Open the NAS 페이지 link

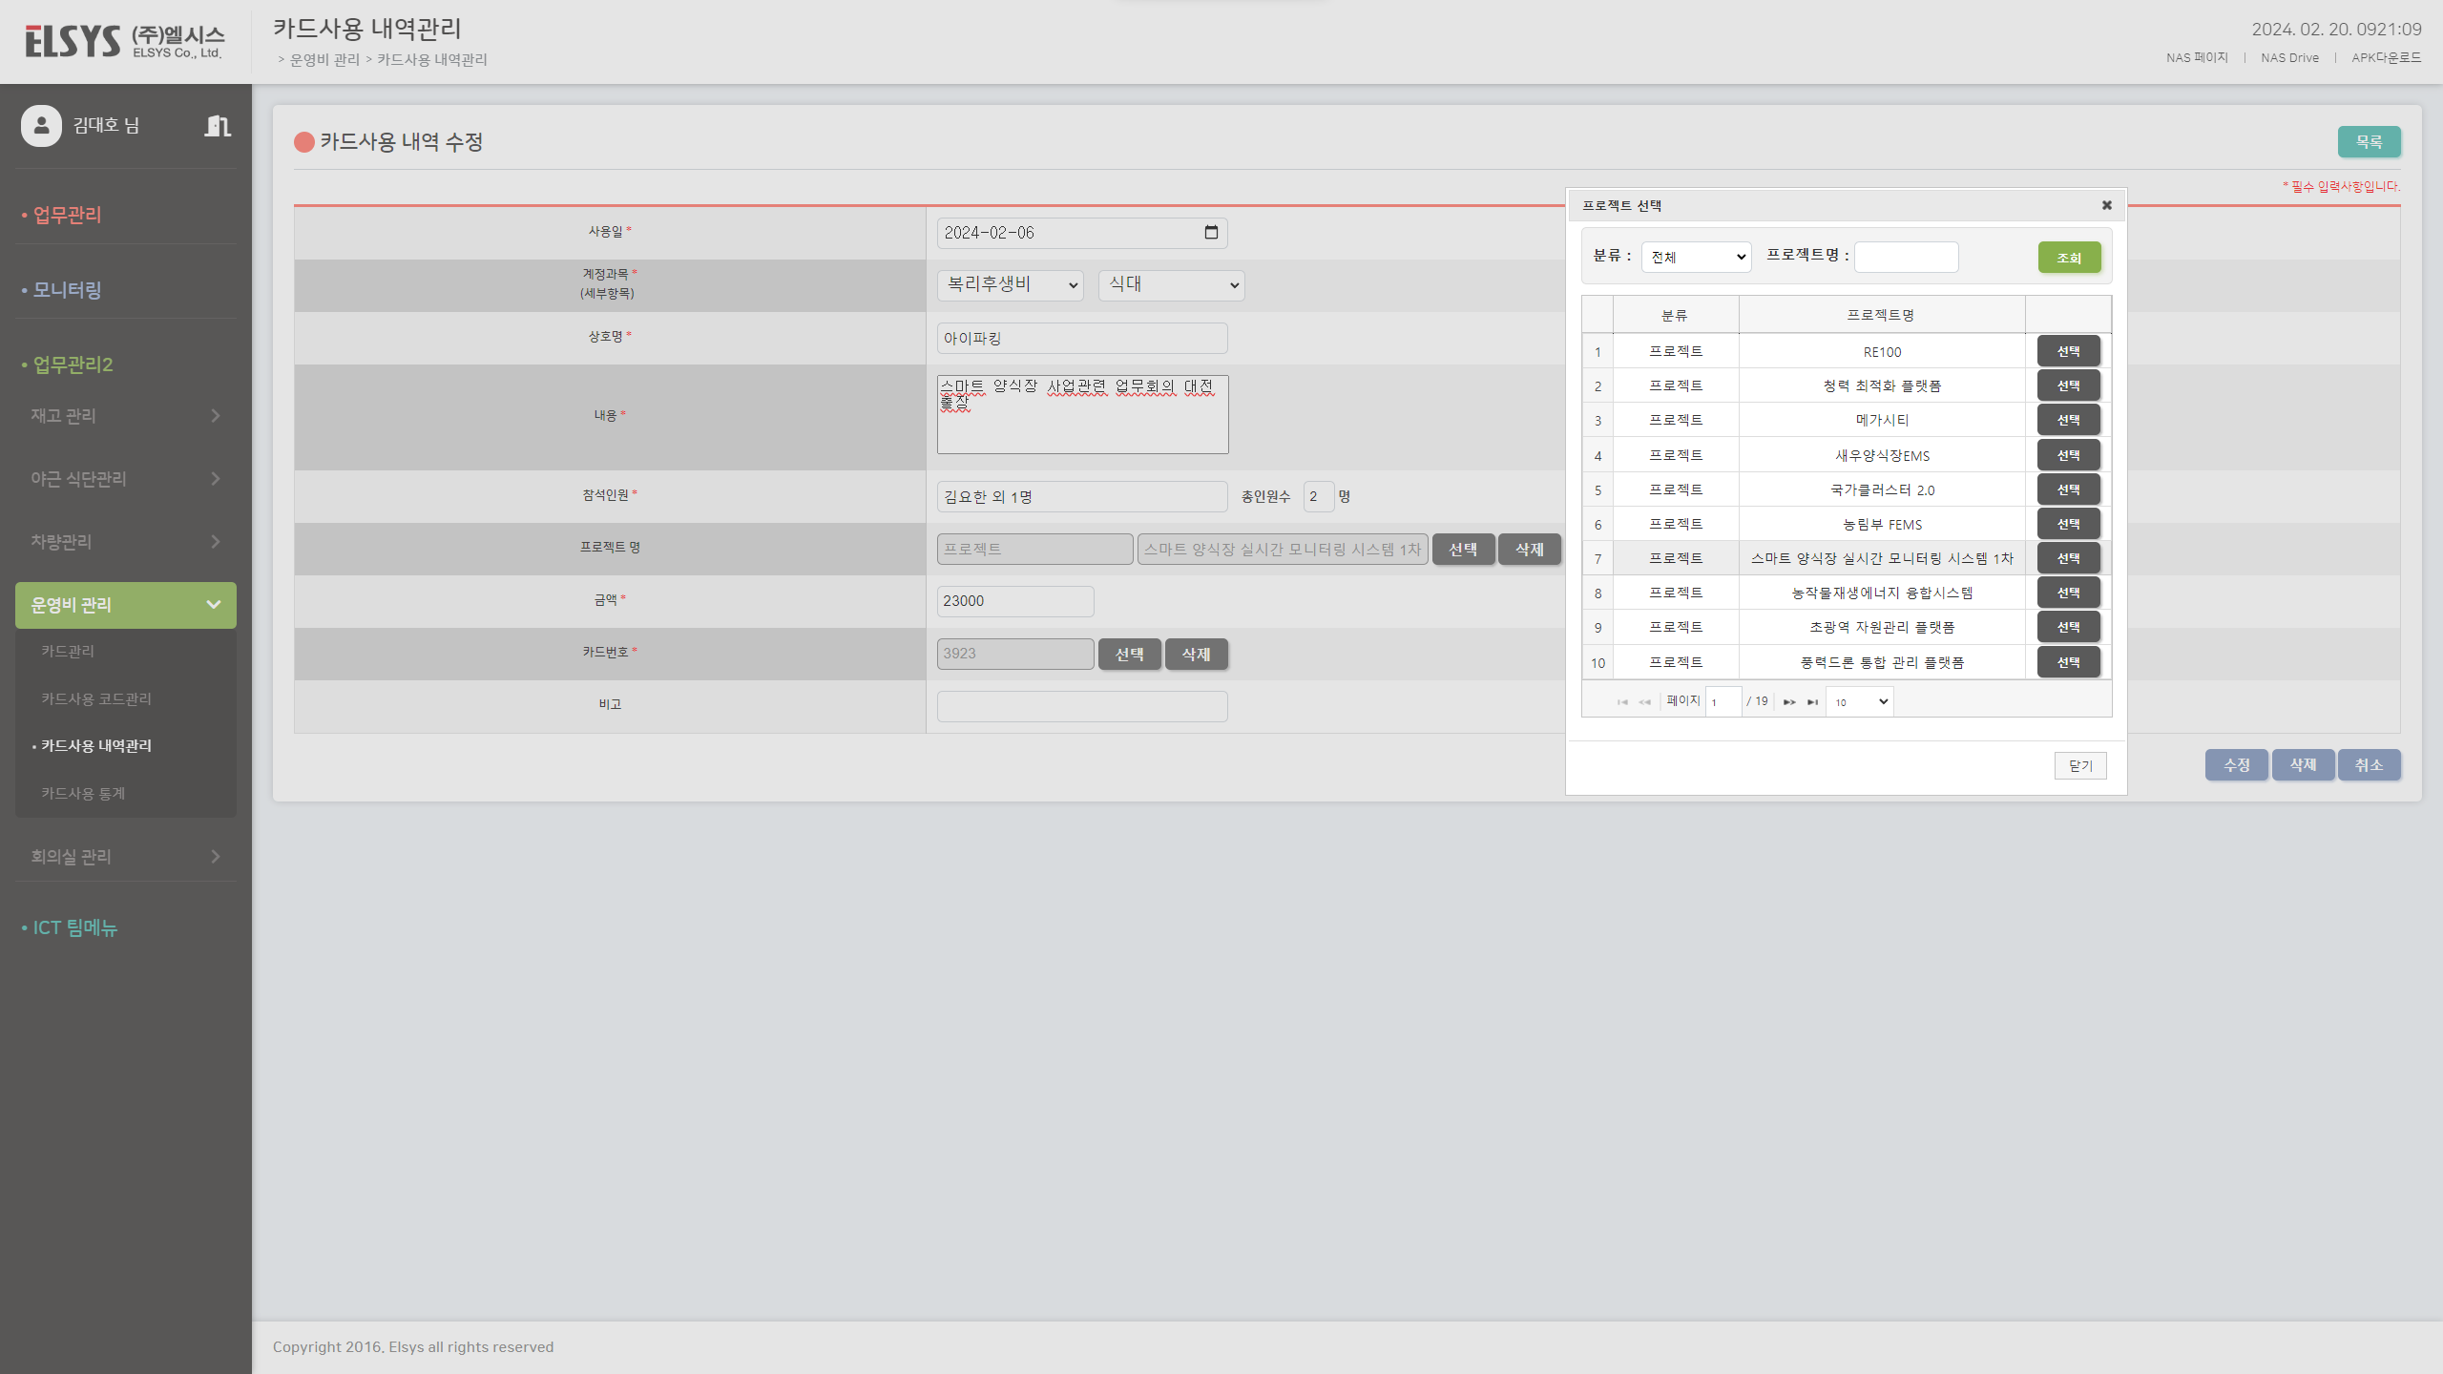(x=2197, y=57)
